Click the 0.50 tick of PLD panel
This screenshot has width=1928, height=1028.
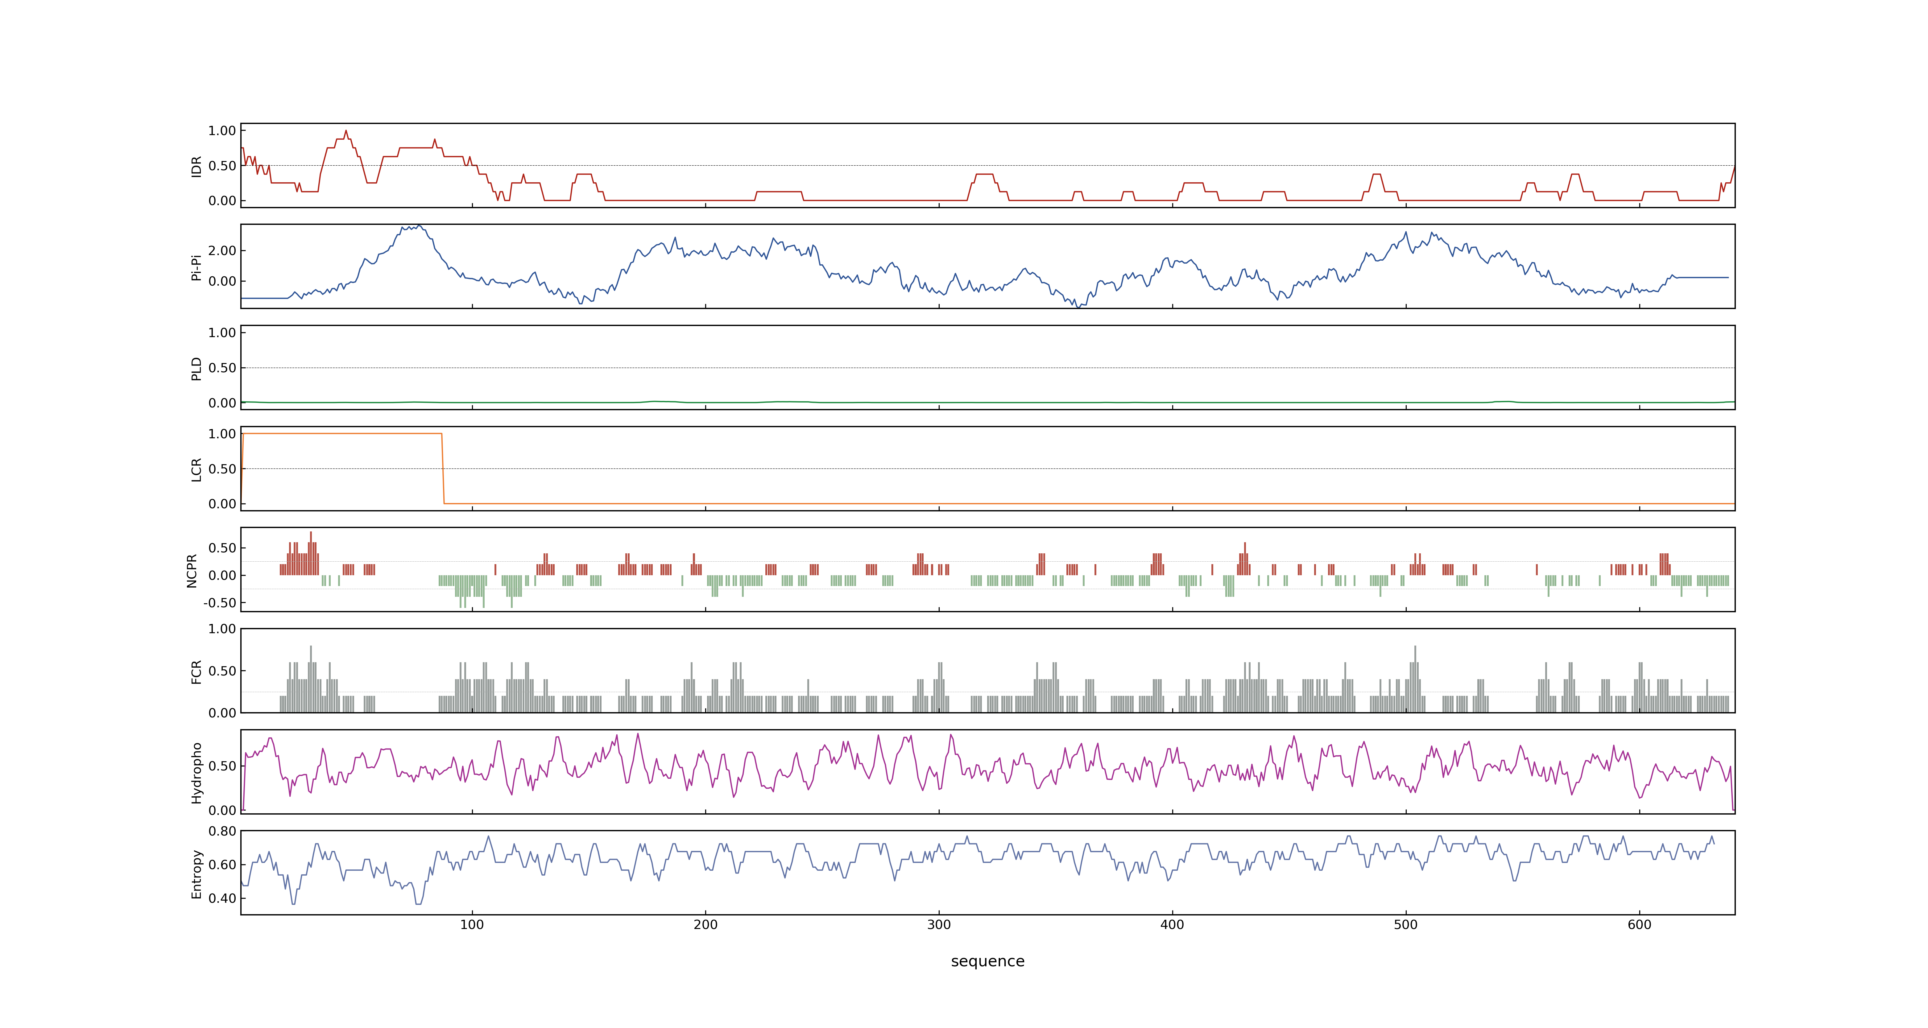pyautogui.click(x=222, y=368)
